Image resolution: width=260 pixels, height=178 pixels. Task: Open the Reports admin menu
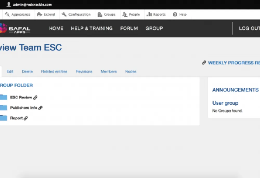[x=159, y=15]
